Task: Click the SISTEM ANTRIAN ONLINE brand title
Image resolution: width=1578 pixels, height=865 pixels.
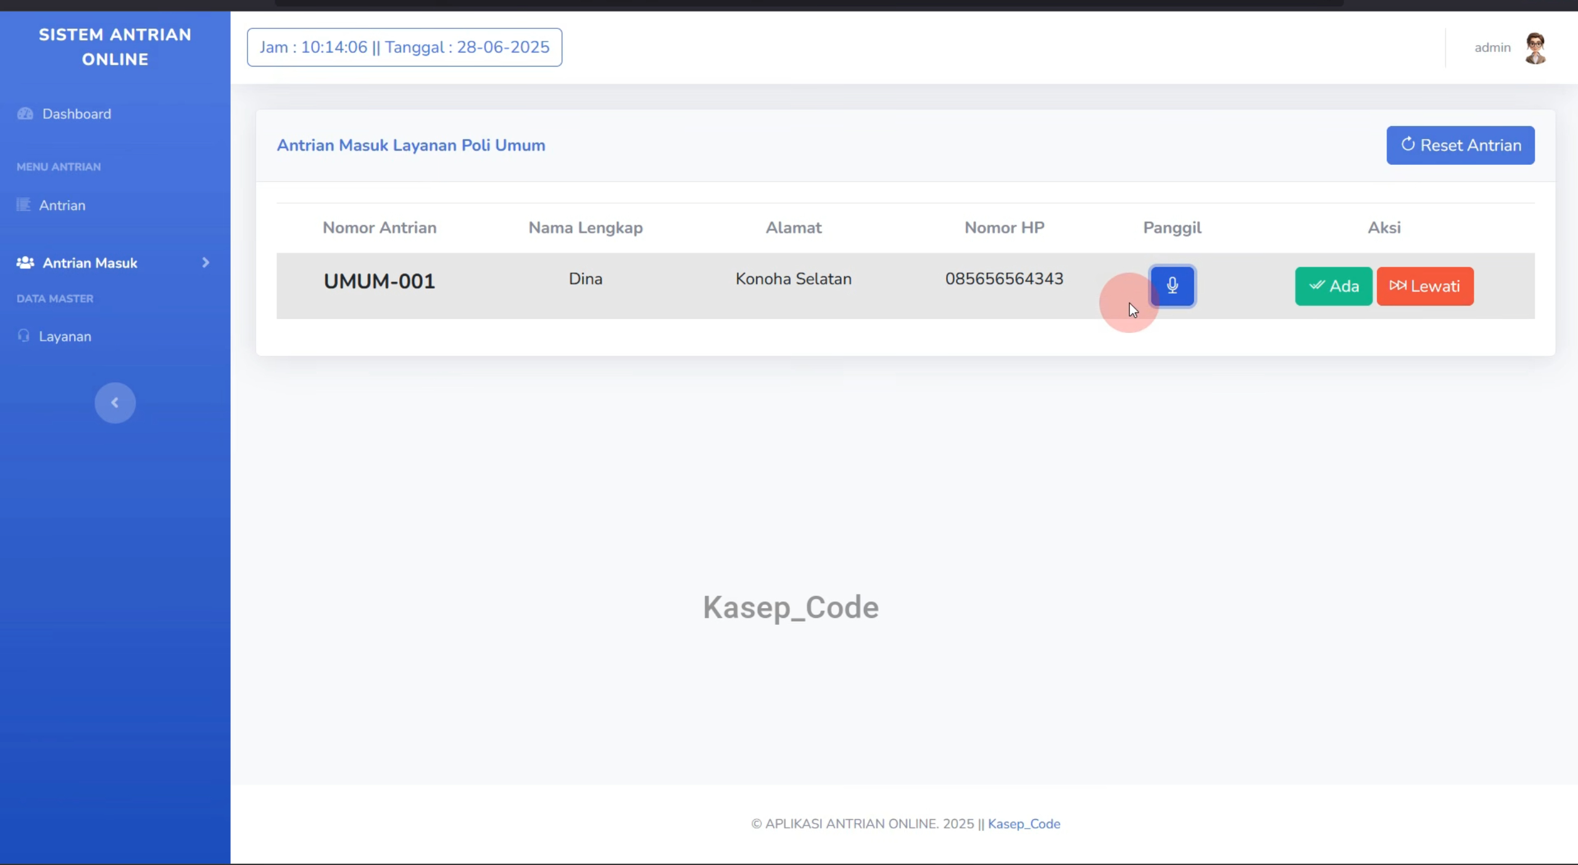Action: (115, 47)
